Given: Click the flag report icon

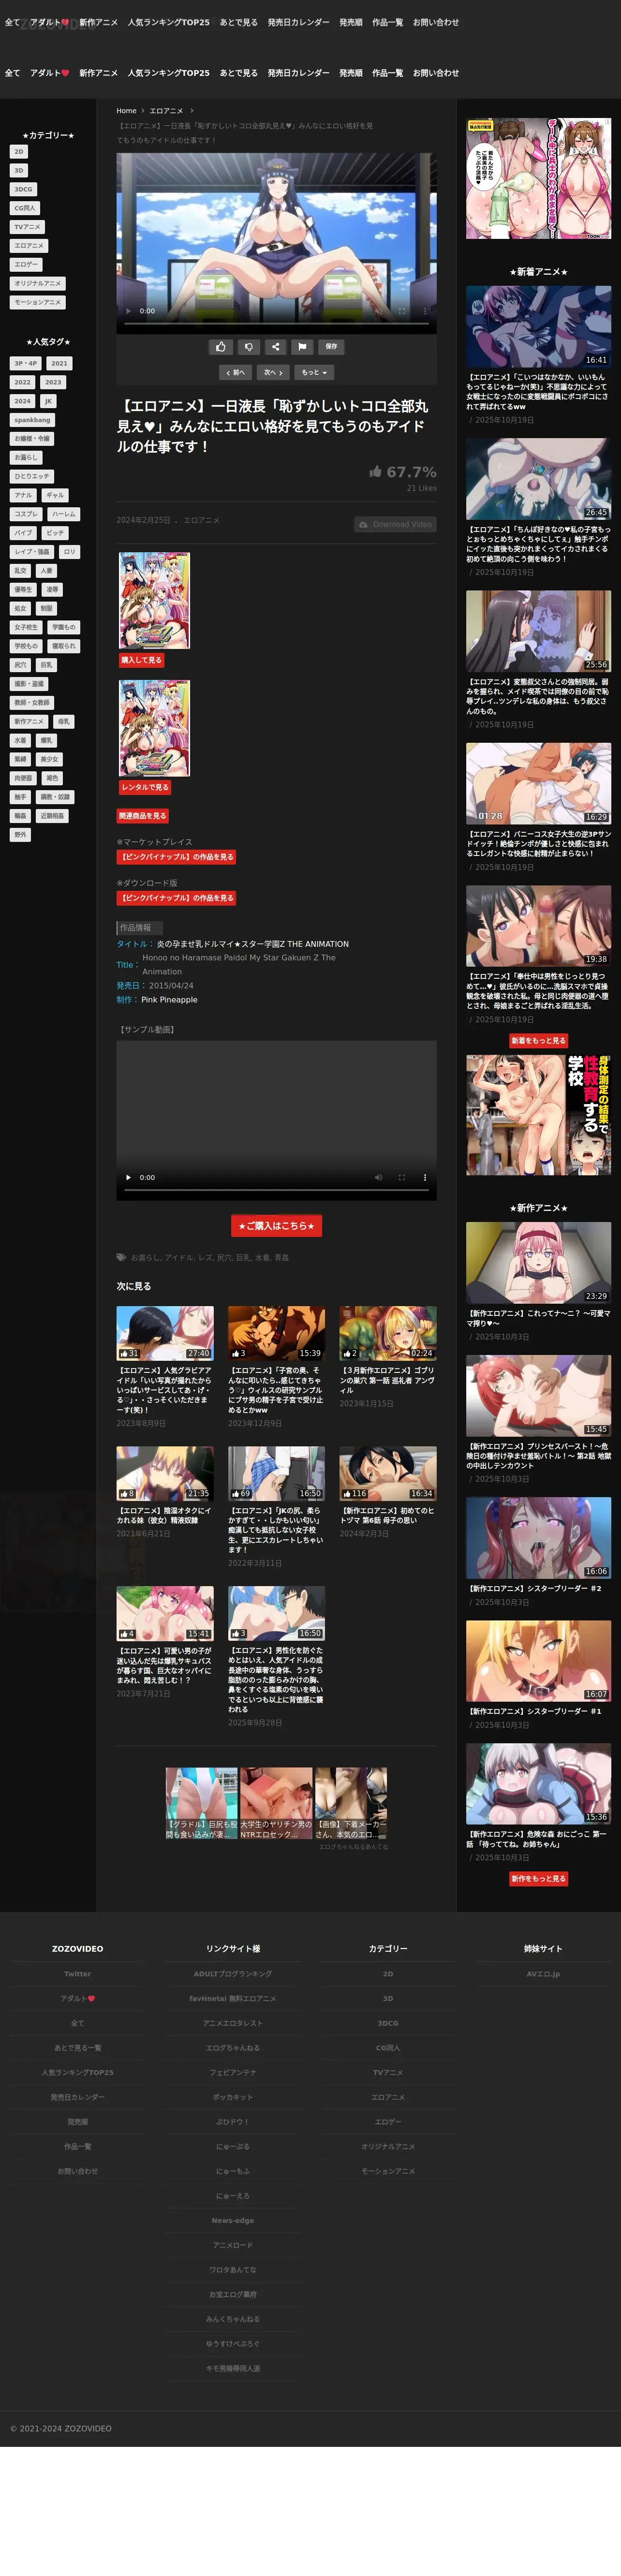Looking at the screenshot, I should click(302, 346).
